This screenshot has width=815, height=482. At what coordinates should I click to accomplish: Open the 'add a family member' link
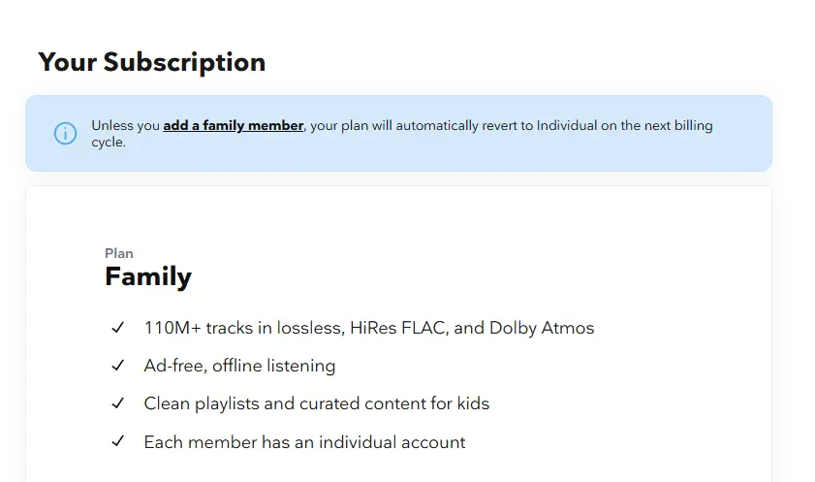(234, 126)
